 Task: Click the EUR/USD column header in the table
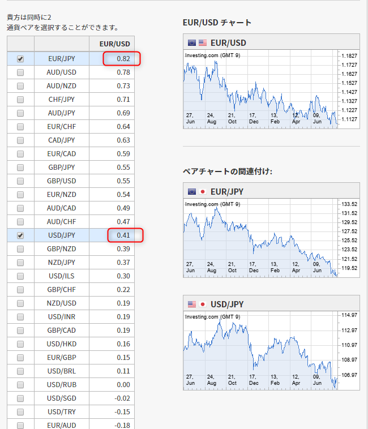tap(114, 44)
